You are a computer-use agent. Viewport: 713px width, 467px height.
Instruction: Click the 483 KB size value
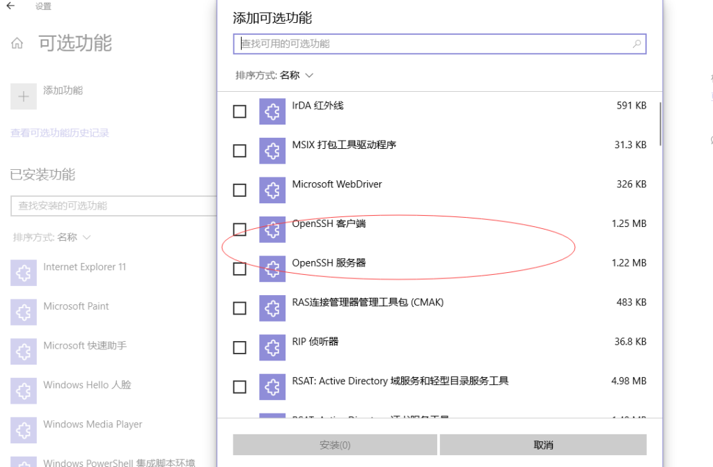coord(631,302)
